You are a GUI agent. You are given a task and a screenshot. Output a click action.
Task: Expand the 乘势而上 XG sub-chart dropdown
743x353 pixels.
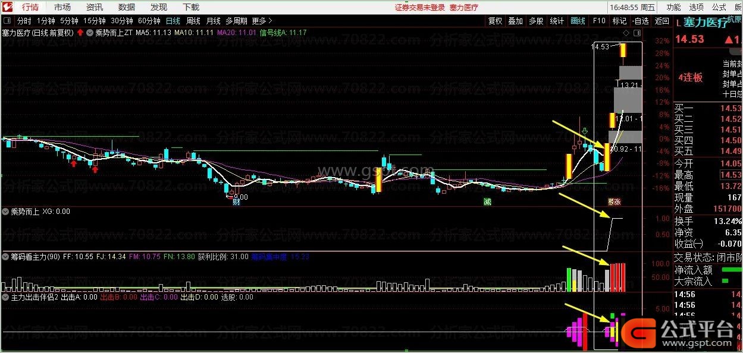6,211
